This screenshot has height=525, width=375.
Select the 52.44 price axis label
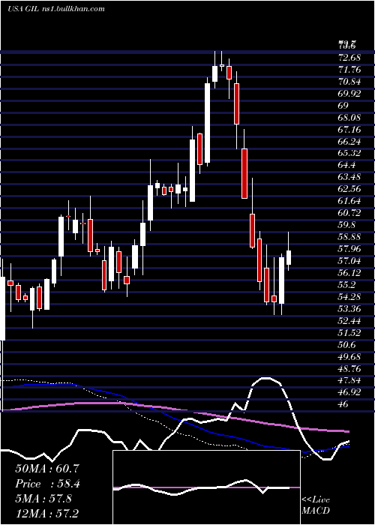349,320
